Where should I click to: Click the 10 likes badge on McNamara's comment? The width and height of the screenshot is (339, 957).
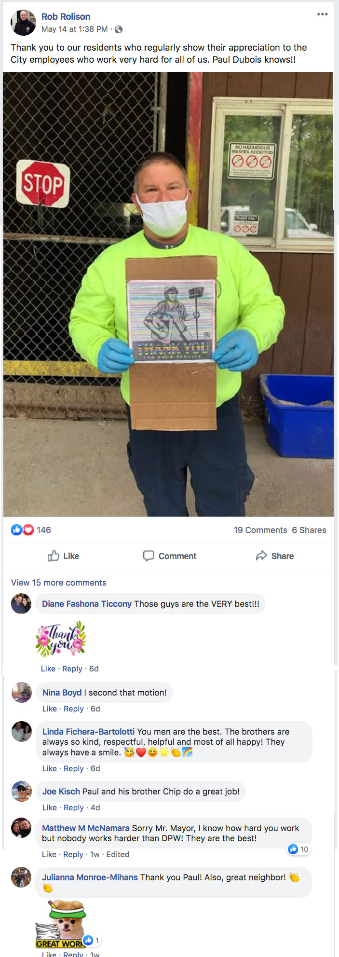click(298, 849)
